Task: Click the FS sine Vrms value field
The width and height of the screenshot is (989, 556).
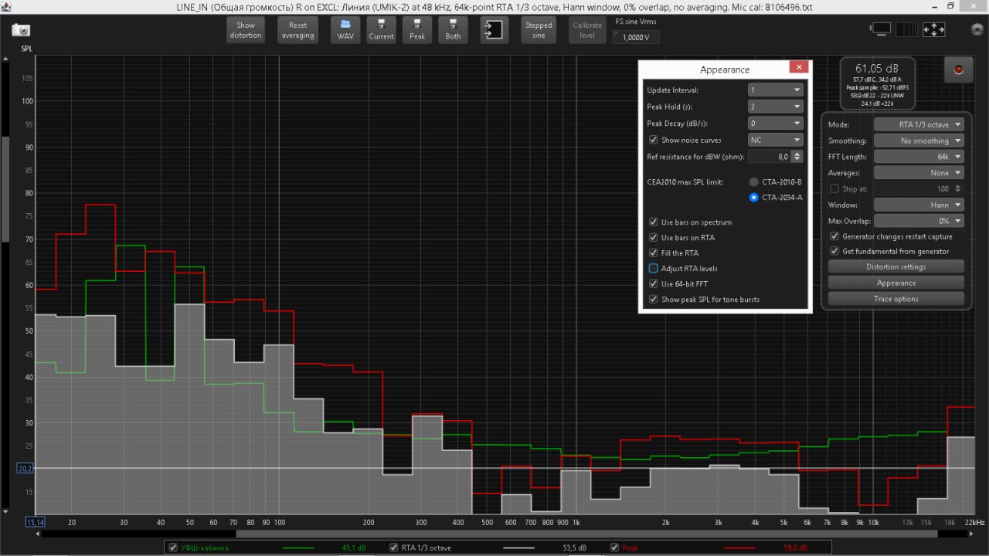Action: coord(636,37)
